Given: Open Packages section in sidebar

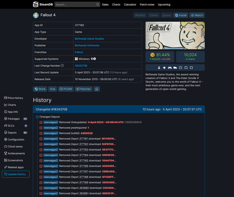Looking at the screenshot, I should (x=15, y=119).
